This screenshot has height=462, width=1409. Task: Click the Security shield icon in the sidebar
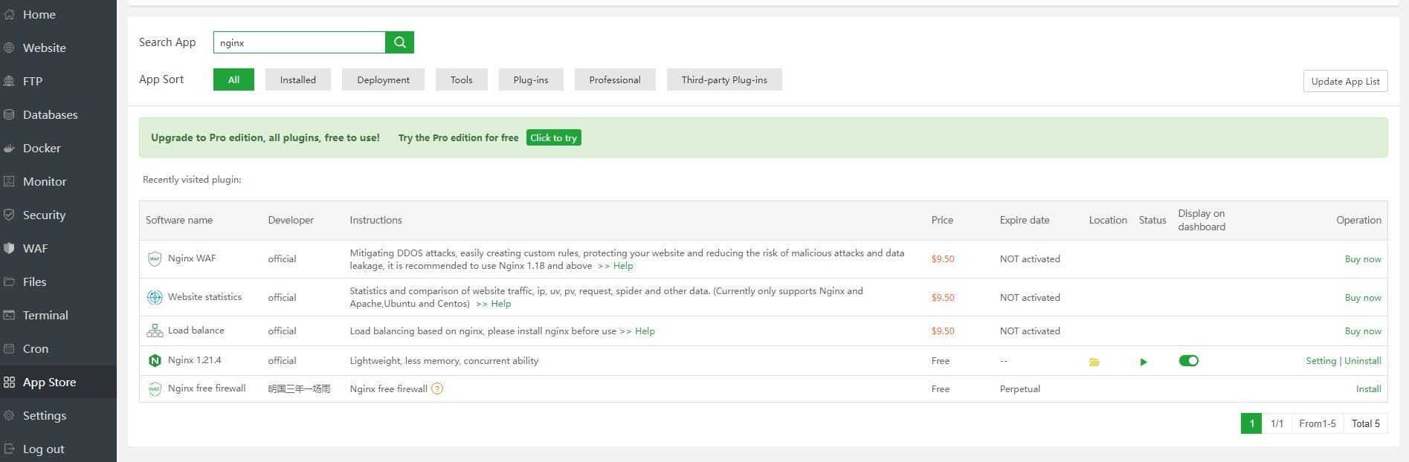click(x=9, y=215)
